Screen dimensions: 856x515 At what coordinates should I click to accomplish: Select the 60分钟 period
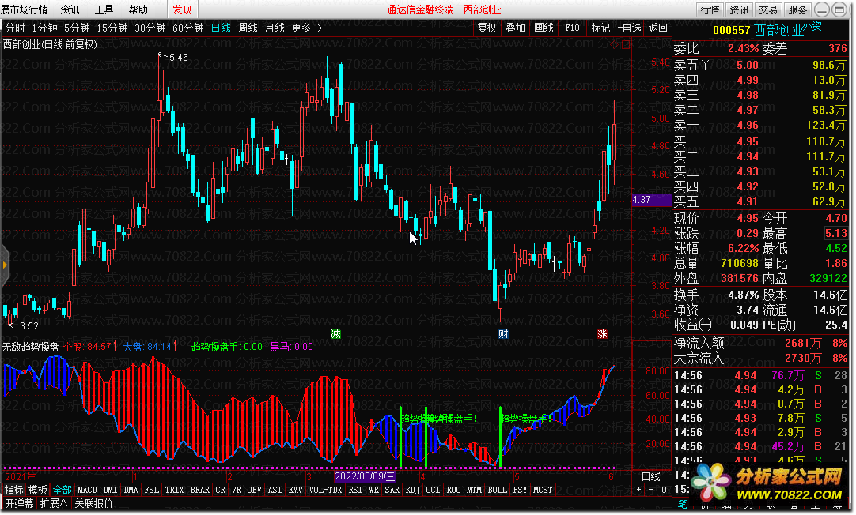coord(187,28)
